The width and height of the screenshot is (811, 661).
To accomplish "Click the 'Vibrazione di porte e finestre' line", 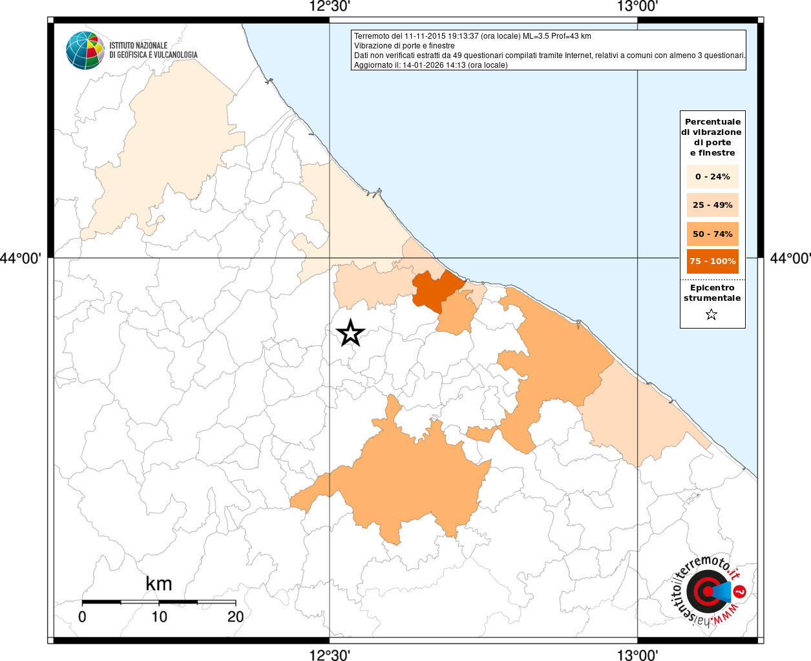I will coord(404,46).
